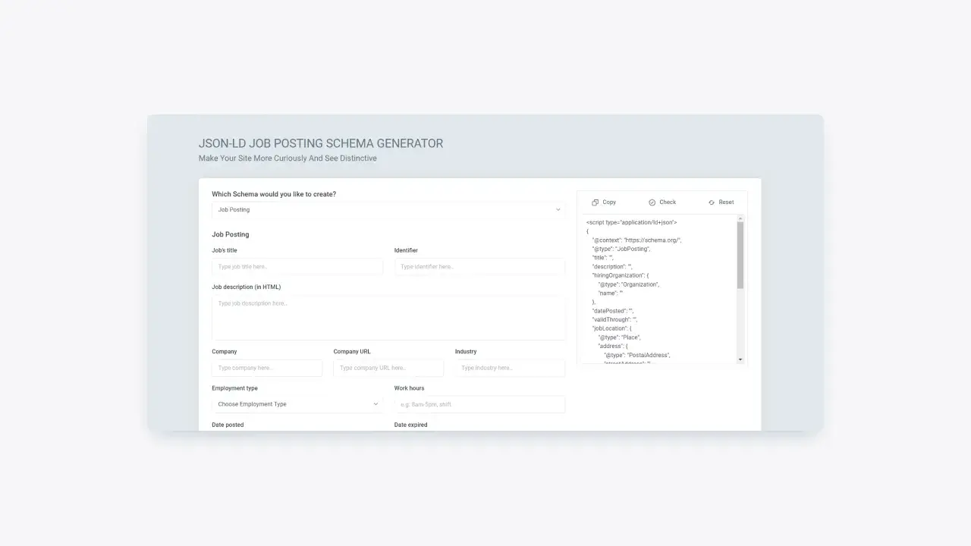
Task: Click the Employment type dropdown chevron
Action: pos(376,404)
